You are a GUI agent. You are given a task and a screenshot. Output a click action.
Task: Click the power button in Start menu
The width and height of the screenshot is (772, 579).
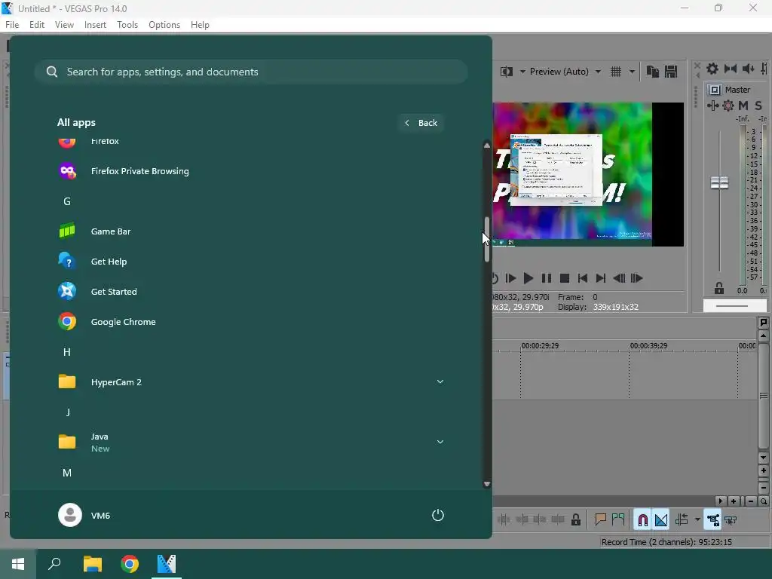click(438, 515)
